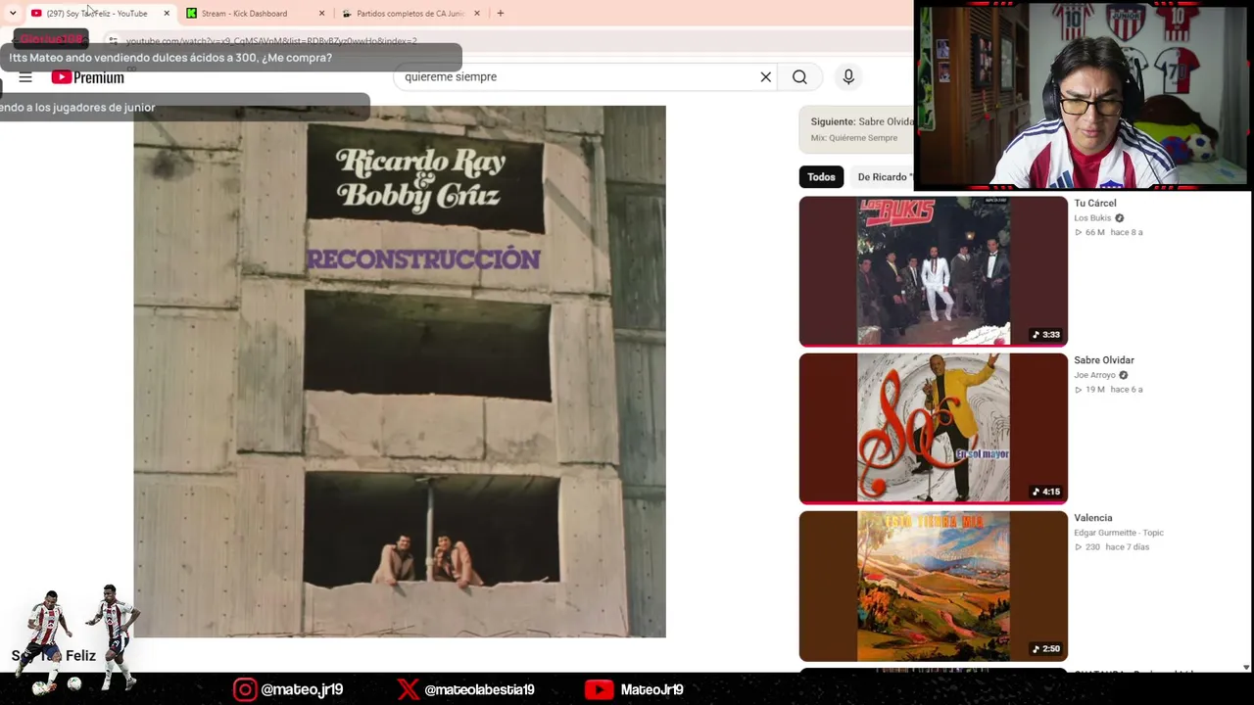Click the MateoJr19 YouTube channel name
This screenshot has height=705, width=1254.
(x=651, y=690)
